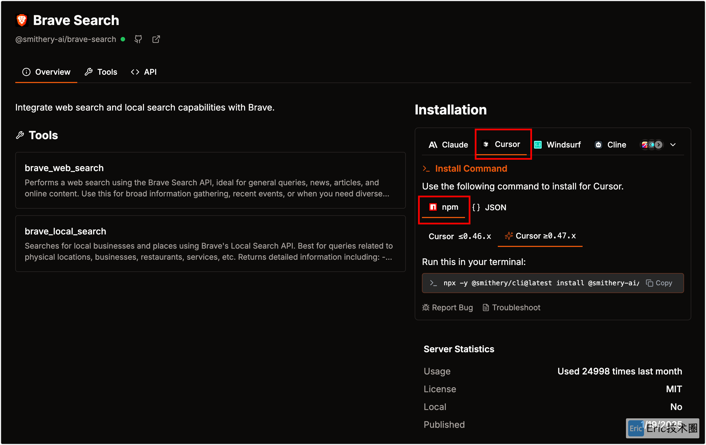The width and height of the screenshot is (706, 445).
Task: Click the Brave lion logo icon
Action: click(x=22, y=20)
